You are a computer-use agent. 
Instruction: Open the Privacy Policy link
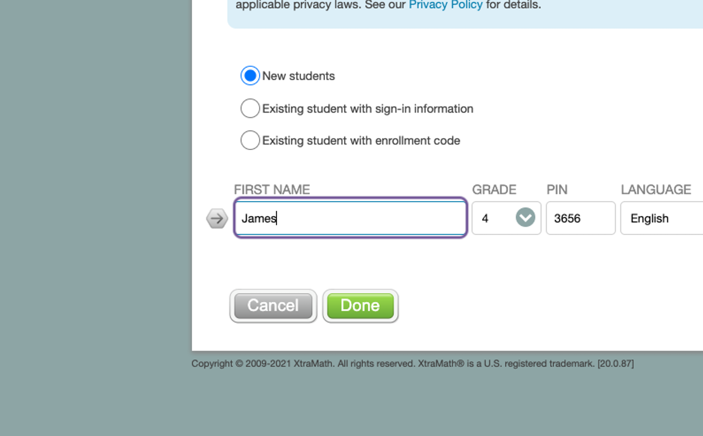click(445, 5)
